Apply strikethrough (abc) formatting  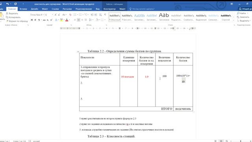point(44,20)
